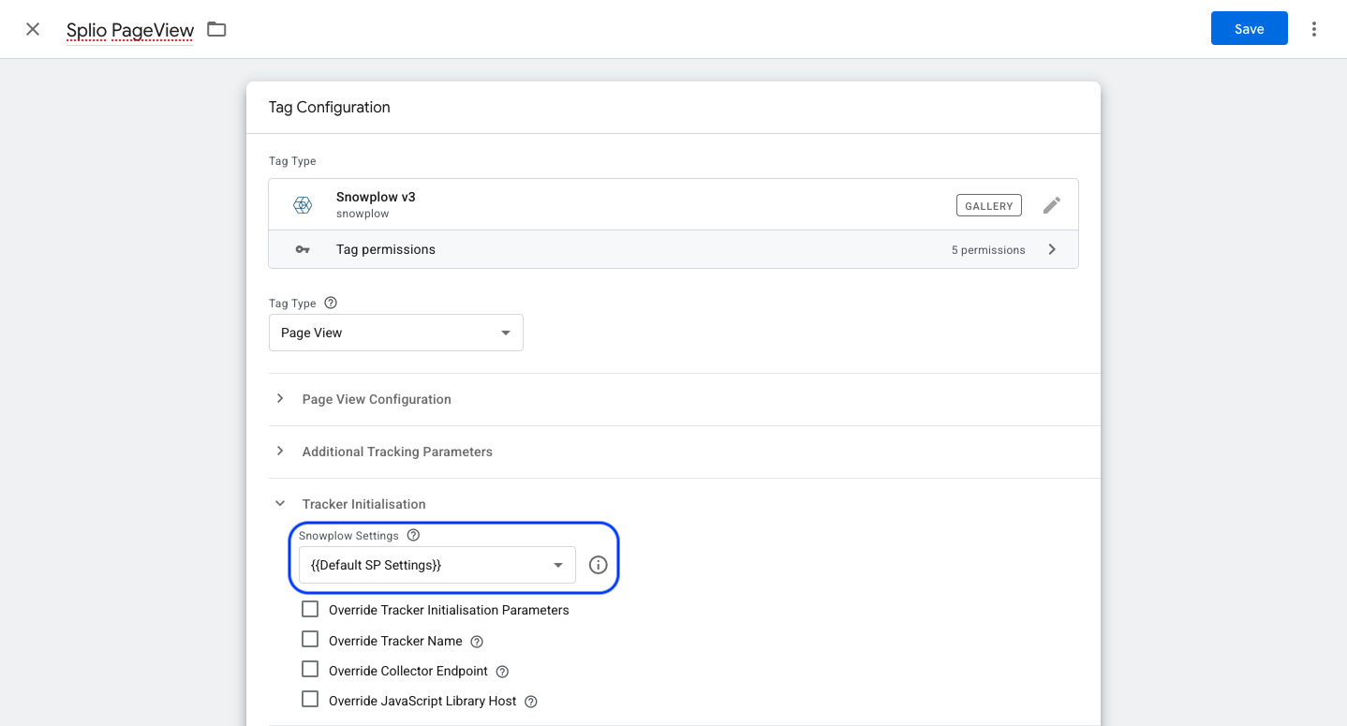Click the snowplow vendor subtitle text

tap(363, 214)
